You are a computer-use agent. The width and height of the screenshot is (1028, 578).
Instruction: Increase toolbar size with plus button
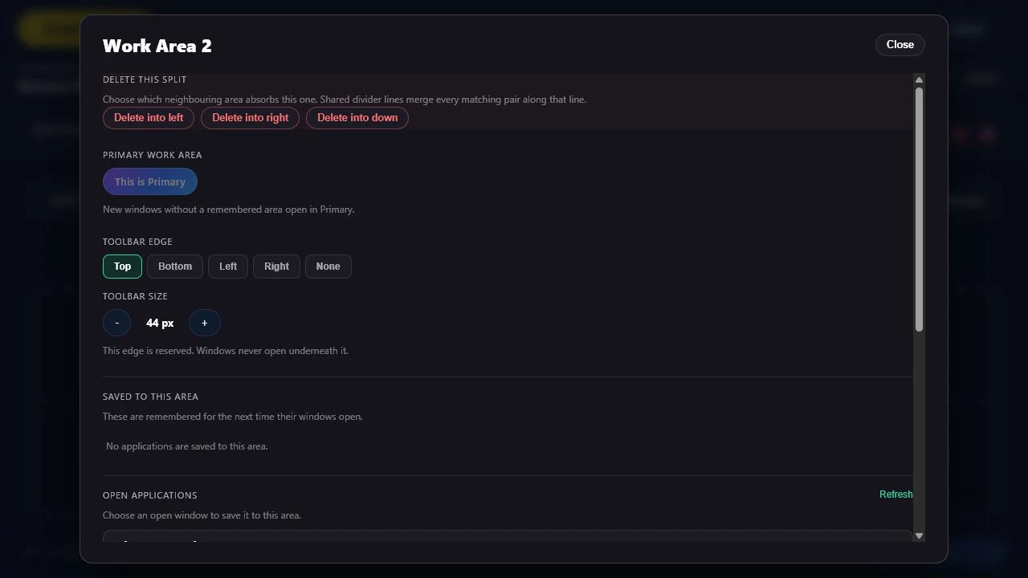pos(204,323)
